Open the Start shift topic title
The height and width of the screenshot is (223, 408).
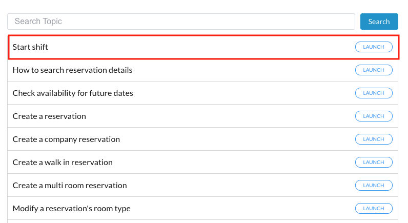(30, 47)
